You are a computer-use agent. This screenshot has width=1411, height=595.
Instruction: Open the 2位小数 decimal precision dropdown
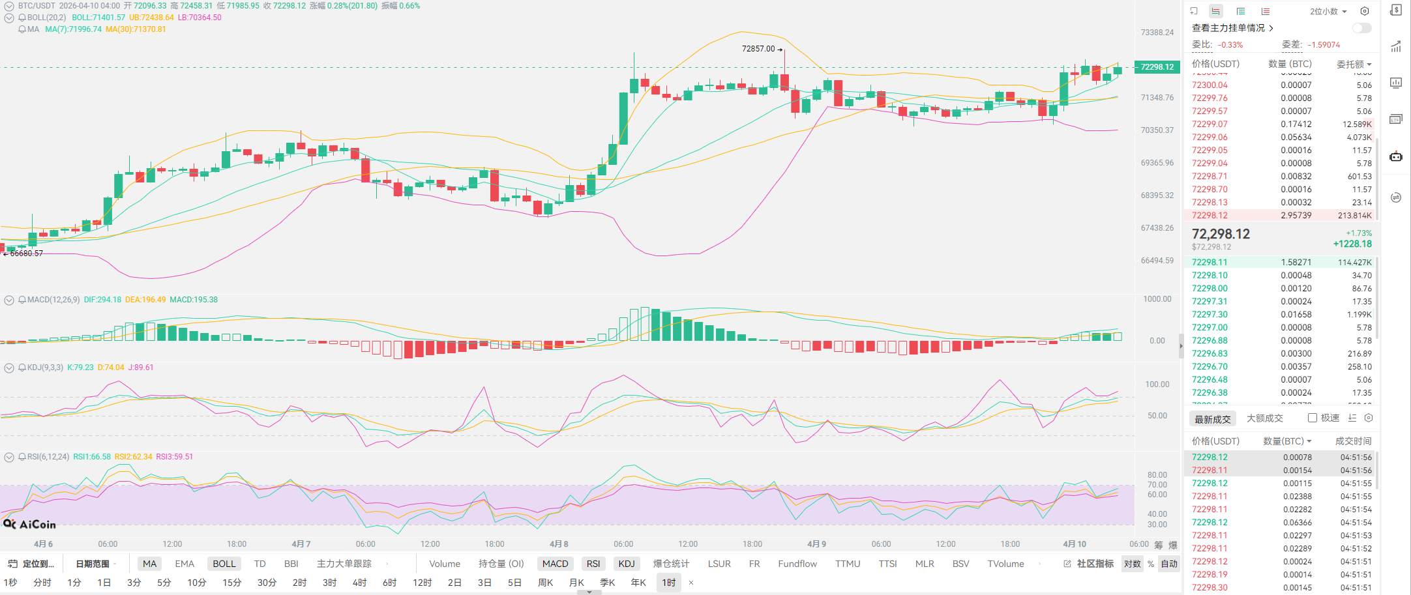[1328, 11]
